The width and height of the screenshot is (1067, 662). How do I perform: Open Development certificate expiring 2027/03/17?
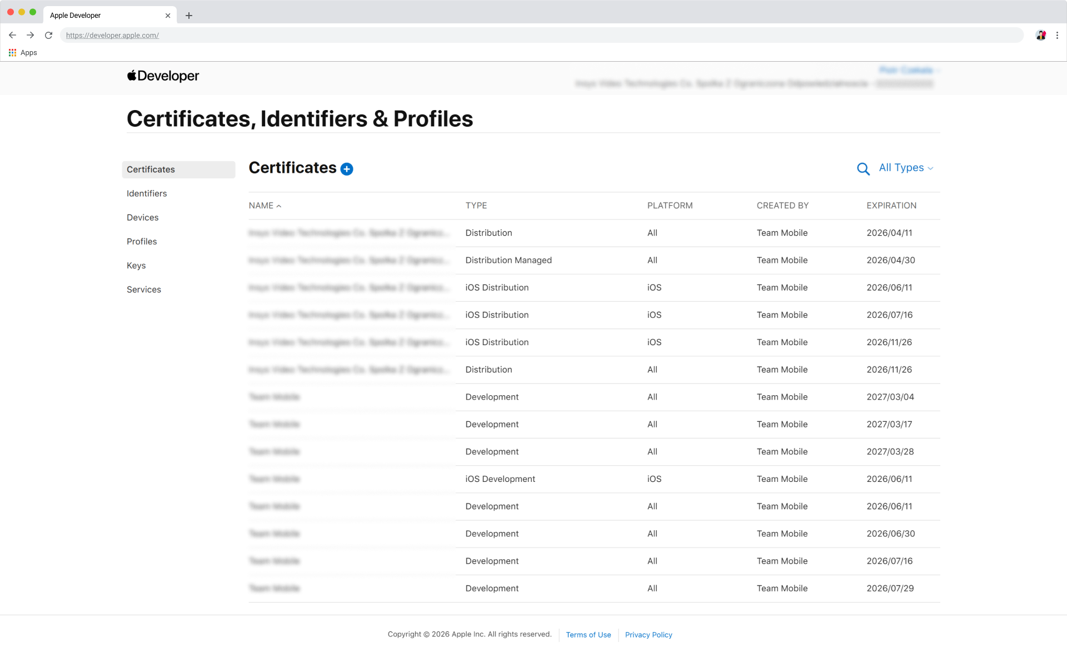pos(595,424)
